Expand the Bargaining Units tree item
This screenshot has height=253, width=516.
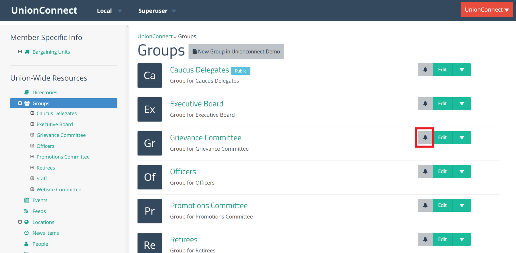(20, 52)
